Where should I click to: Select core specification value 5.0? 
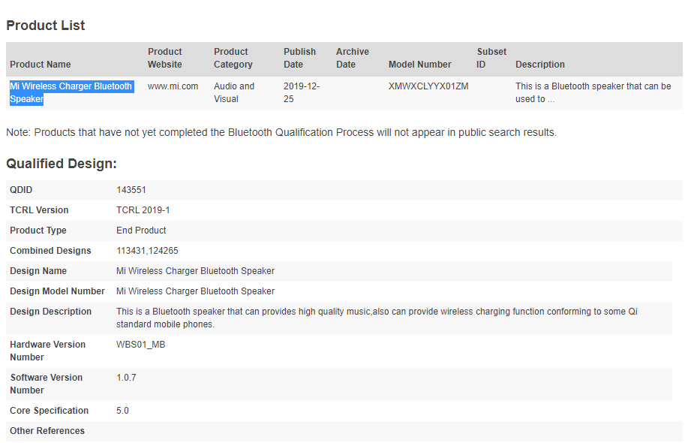coord(122,411)
